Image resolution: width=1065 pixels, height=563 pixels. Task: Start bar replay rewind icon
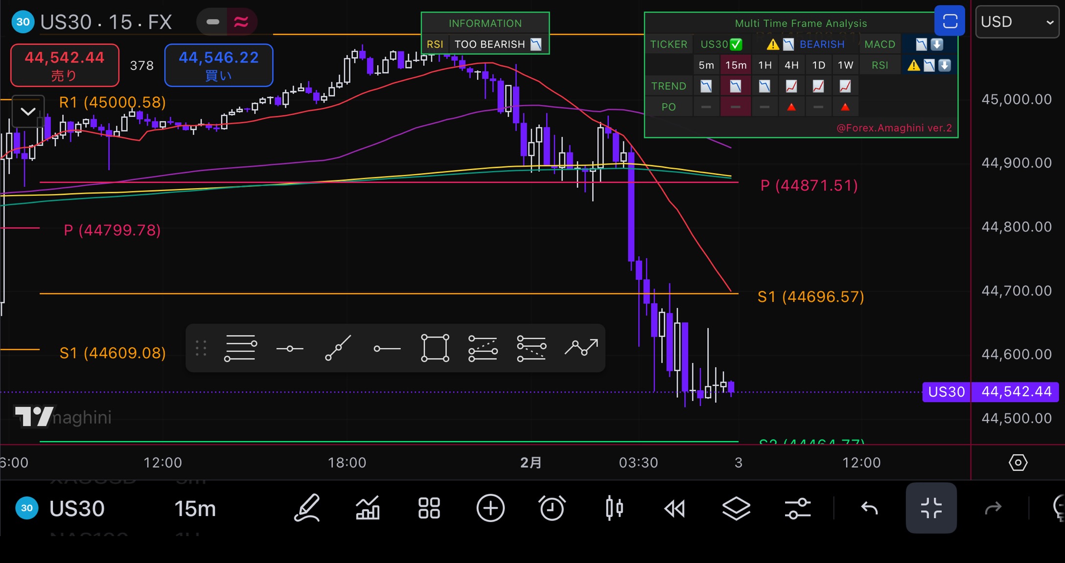point(675,509)
